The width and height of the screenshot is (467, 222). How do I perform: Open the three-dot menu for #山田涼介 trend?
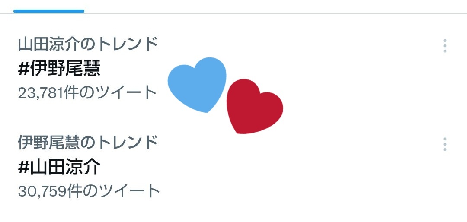coord(445,144)
